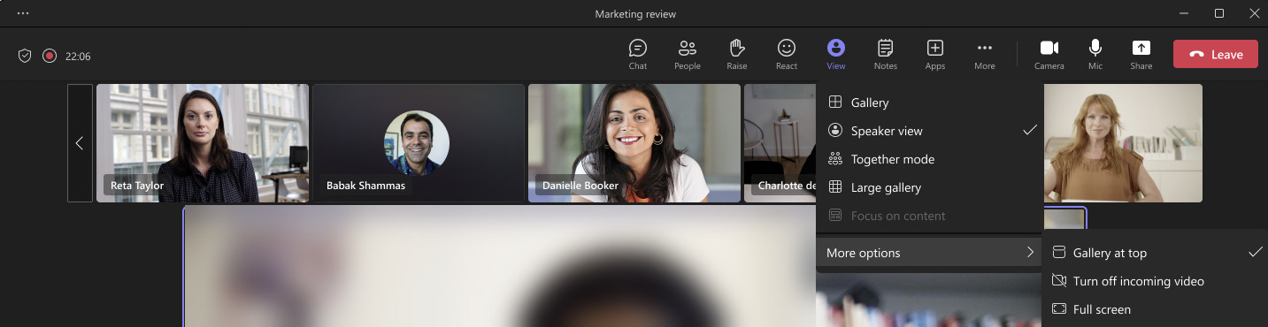This screenshot has width=1268, height=327.
Task: Open meeting Notes
Action: [885, 54]
